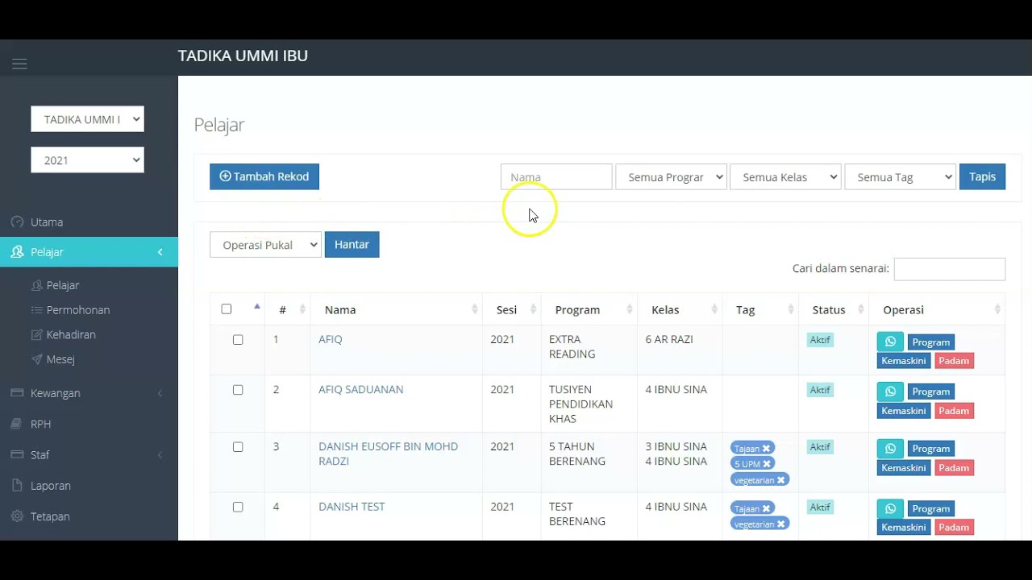Click Padam for AFIQ row
The image size is (1032, 580).
(954, 361)
